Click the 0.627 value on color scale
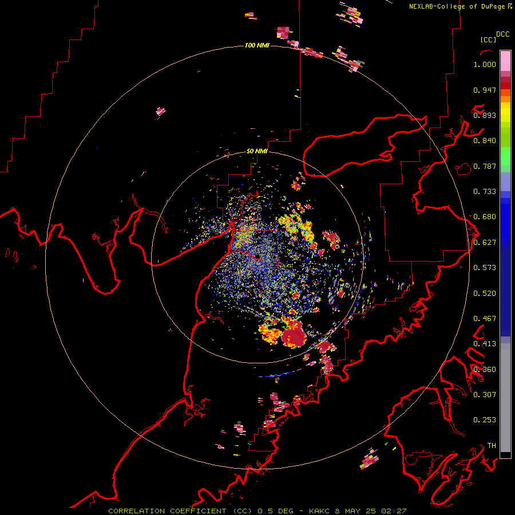This screenshot has height=515, width=515. (485, 243)
